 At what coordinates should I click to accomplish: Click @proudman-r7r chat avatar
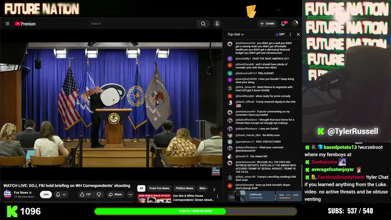[x=230, y=142]
